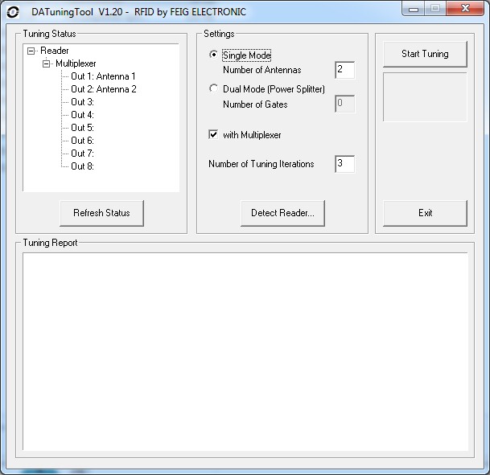Select the Out 8 tree entry
The height and width of the screenshot is (475, 490).
[x=82, y=166]
